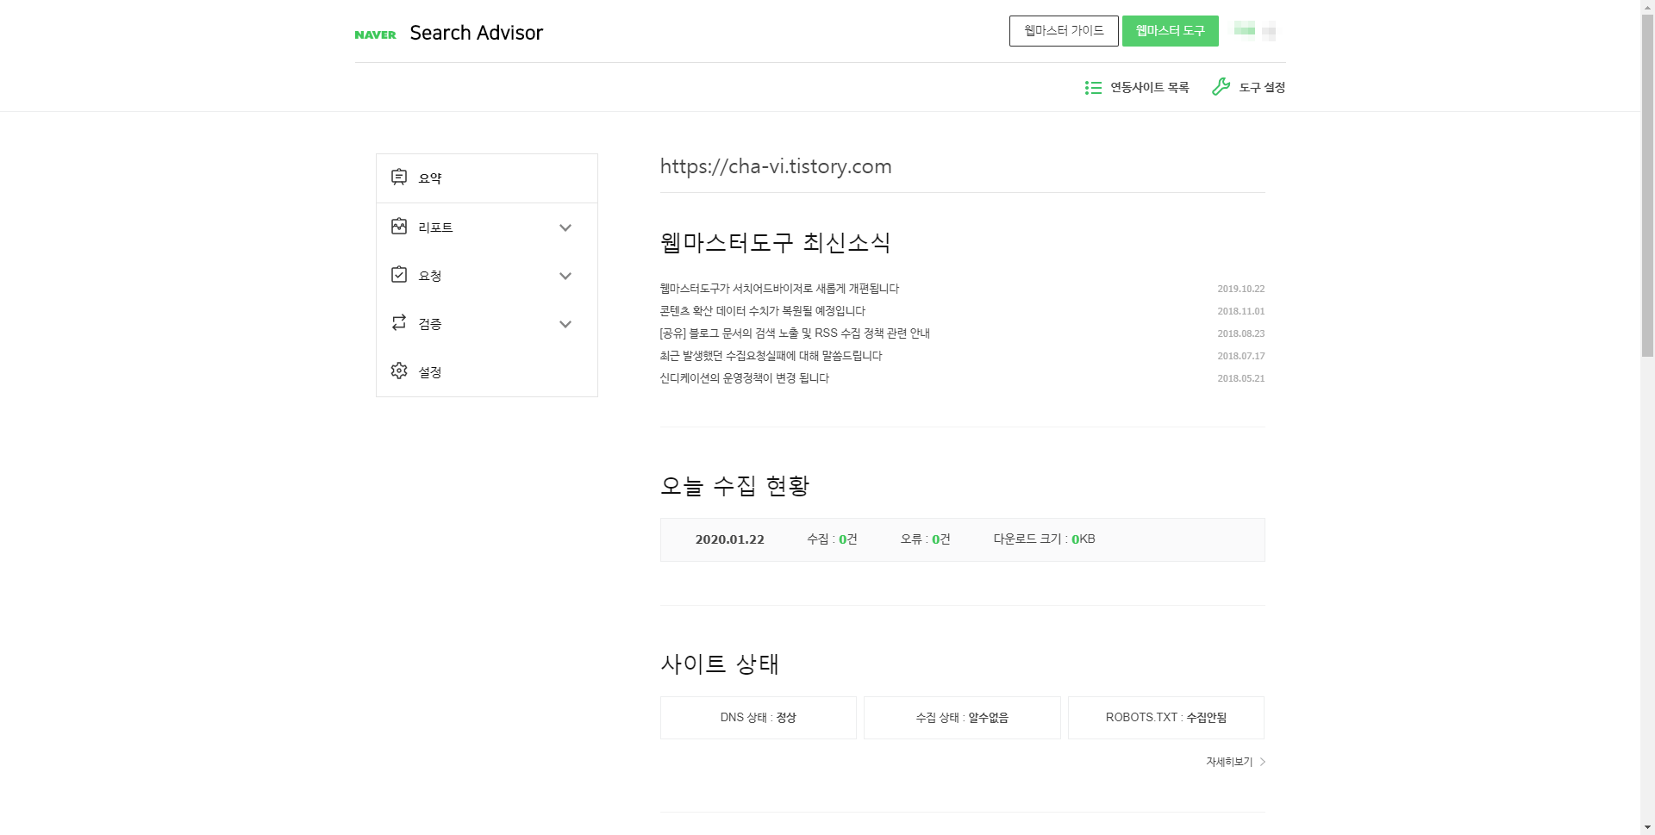1655x835 pixels.
Task: Click the 수집 : 0건 count
Action: [x=832, y=539]
